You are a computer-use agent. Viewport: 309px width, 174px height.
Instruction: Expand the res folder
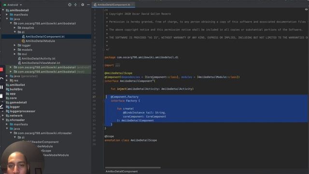click(x=7, y=80)
